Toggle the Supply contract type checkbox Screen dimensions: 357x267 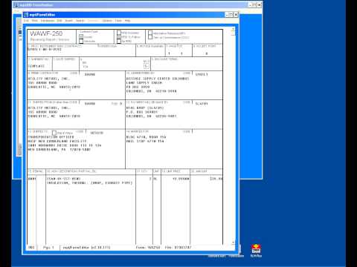[81, 36]
